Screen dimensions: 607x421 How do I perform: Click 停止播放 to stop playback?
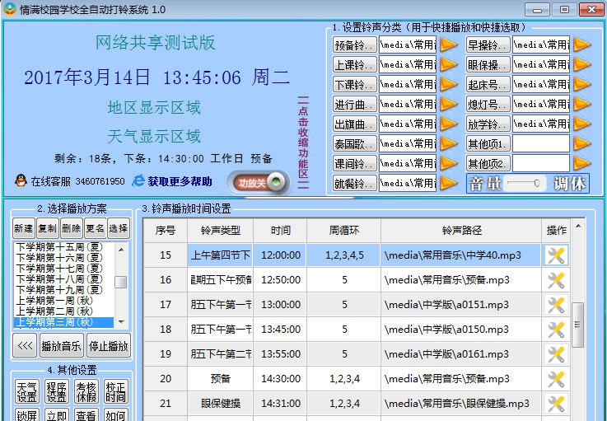(109, 345)
